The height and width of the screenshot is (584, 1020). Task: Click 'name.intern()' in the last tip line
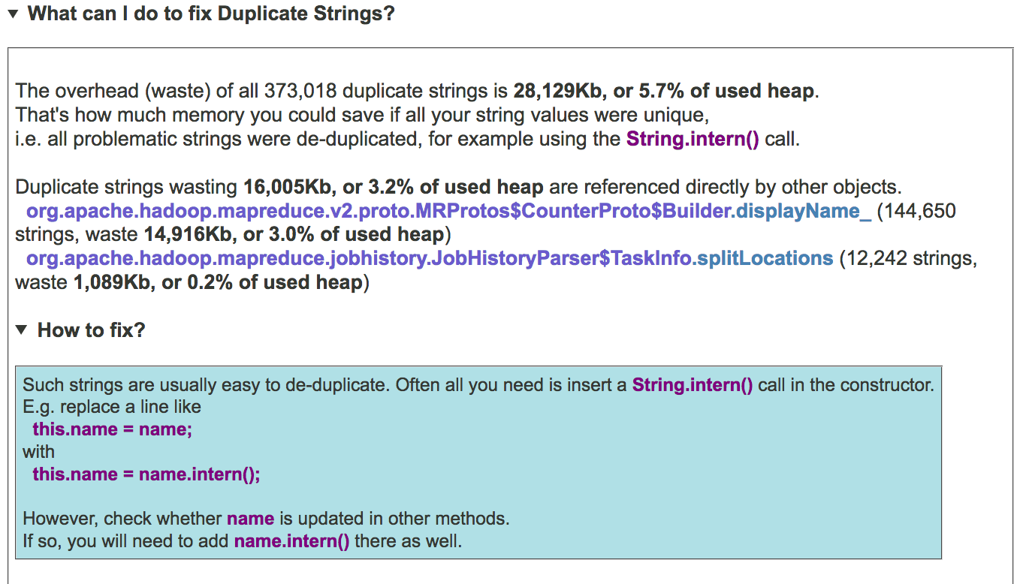(291, 541)
